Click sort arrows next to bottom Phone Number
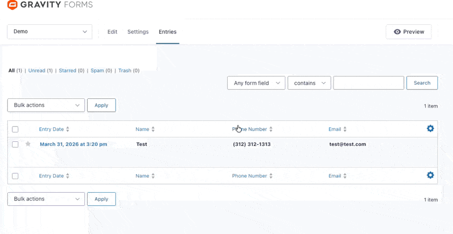 tap(271, 176)
